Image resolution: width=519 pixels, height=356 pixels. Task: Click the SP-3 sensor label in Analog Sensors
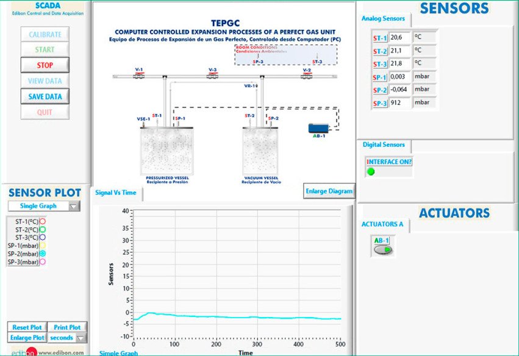(x=380, y=103)
